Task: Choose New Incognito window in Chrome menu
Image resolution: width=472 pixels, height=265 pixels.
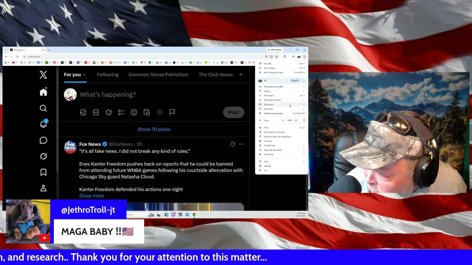Action: tap(281, 73)
